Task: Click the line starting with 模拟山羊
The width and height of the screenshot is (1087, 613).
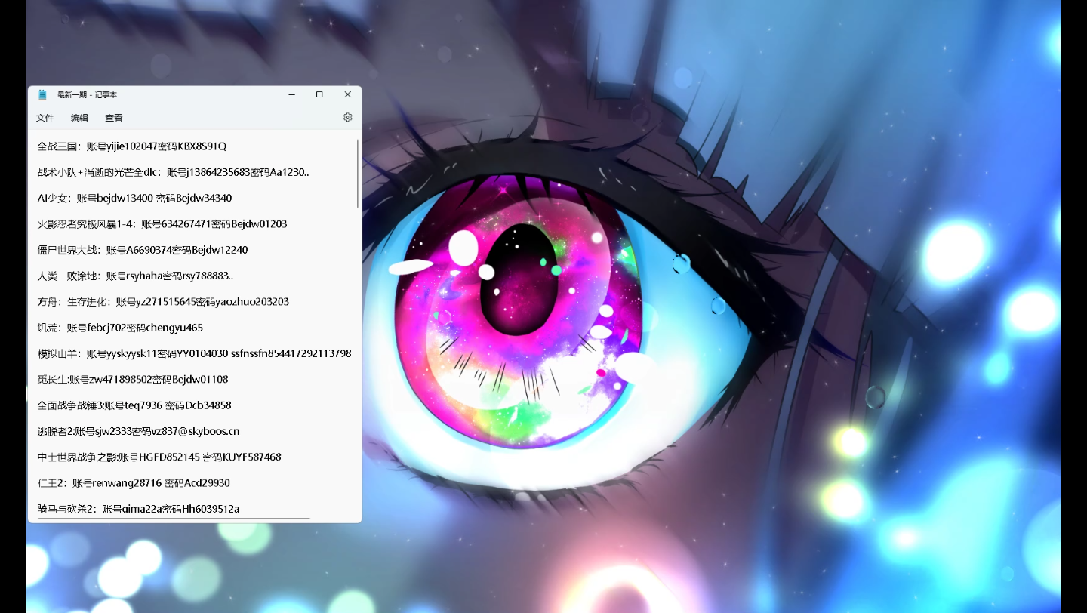Action: [x=194, y=353]
